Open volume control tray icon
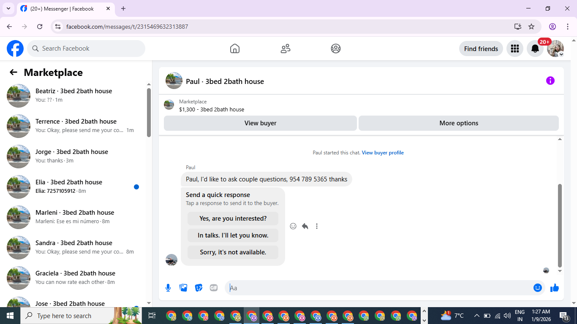Screen dimensions: 577x324 (x=507, y=316)
